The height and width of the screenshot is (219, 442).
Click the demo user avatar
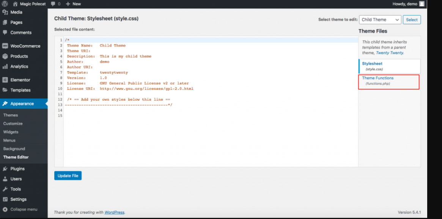pos(421,4)
